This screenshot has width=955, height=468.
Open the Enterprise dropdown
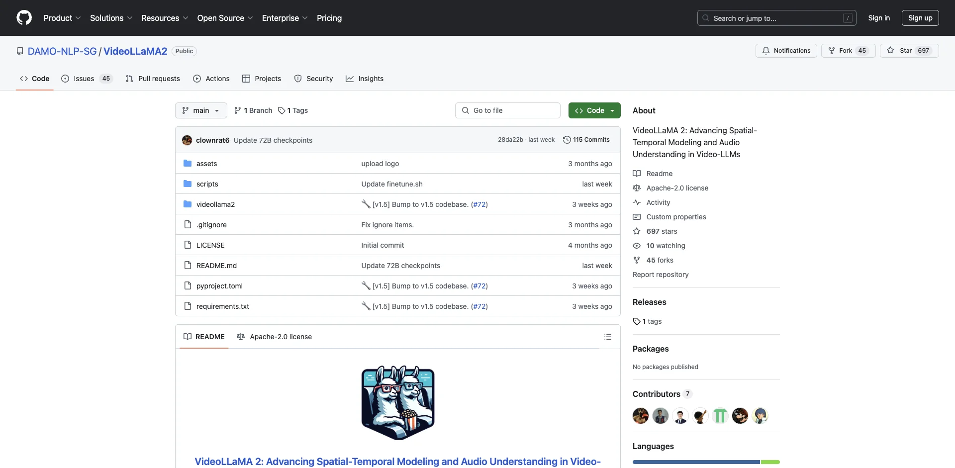click(285, 18)
